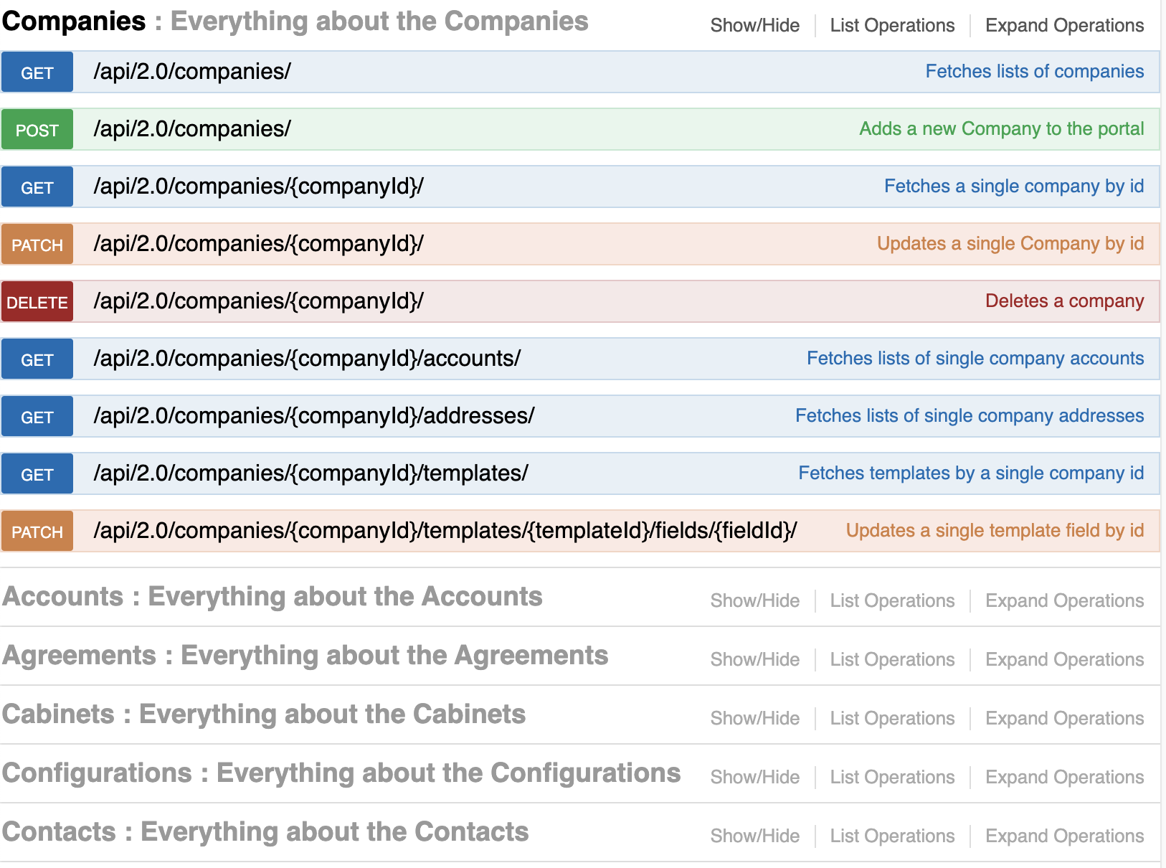
Task: Click the red DELETE method badge
Action: (x=37, y=302)
